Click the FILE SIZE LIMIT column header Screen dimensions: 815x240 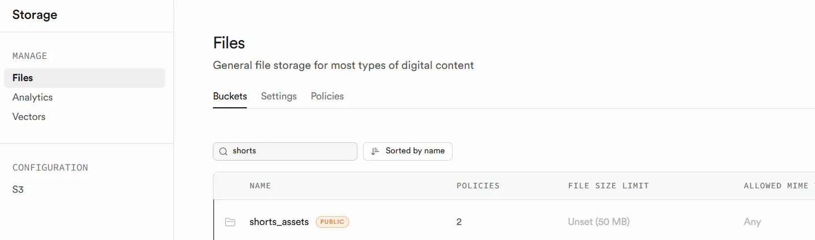coord(608,186)
